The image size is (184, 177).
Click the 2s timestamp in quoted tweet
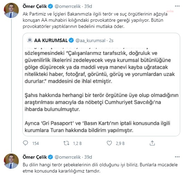[111, 40]
